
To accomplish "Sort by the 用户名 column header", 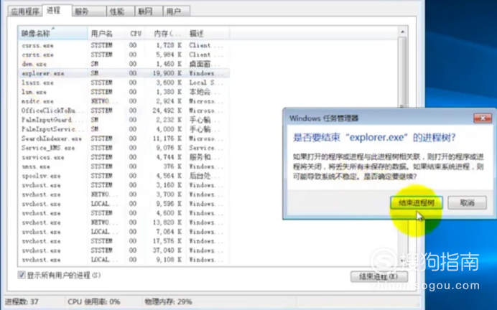I will 106,33.
